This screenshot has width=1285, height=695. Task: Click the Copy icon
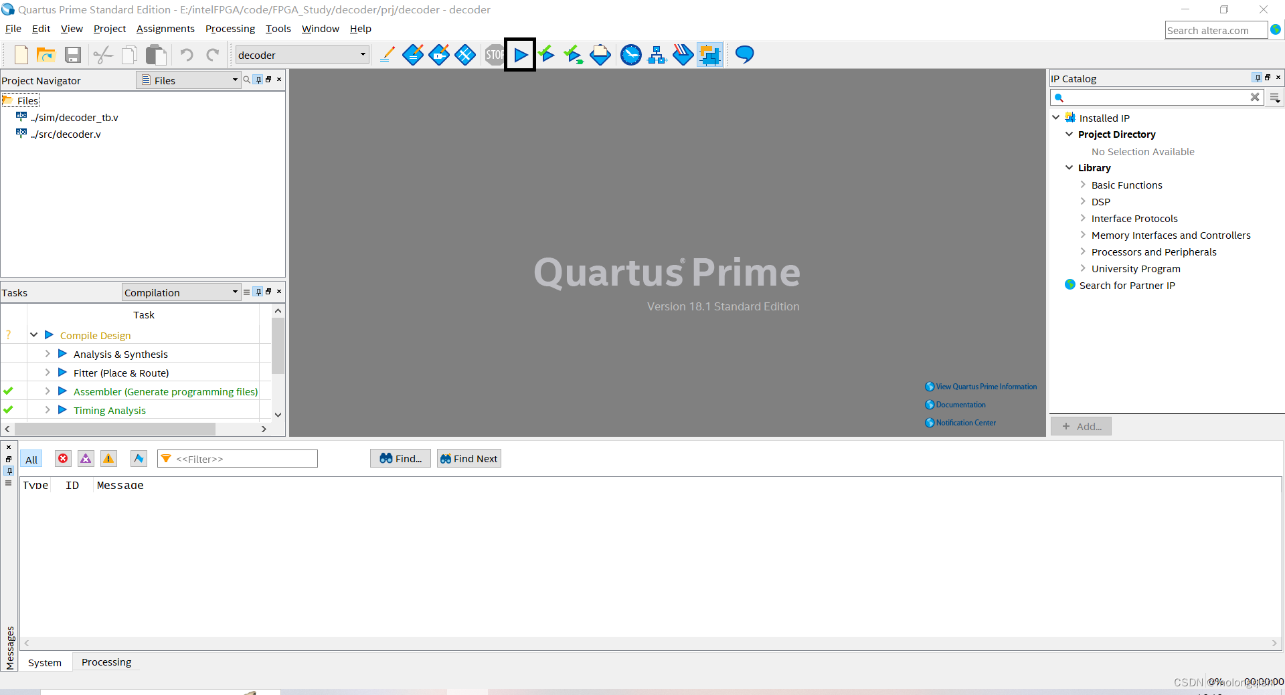point(129,54)
